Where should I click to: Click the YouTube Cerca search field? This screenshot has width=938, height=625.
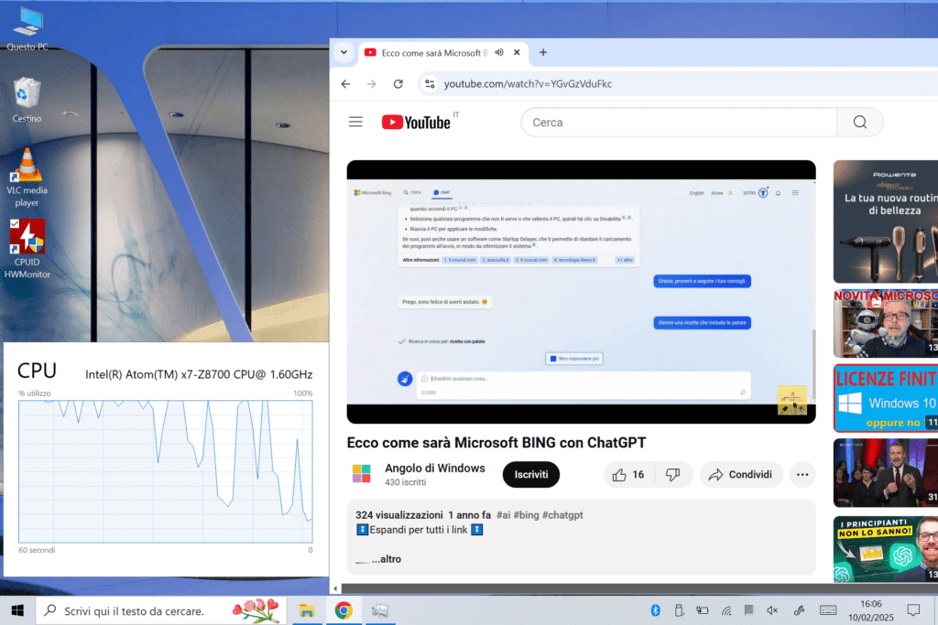tap(678, 122)
